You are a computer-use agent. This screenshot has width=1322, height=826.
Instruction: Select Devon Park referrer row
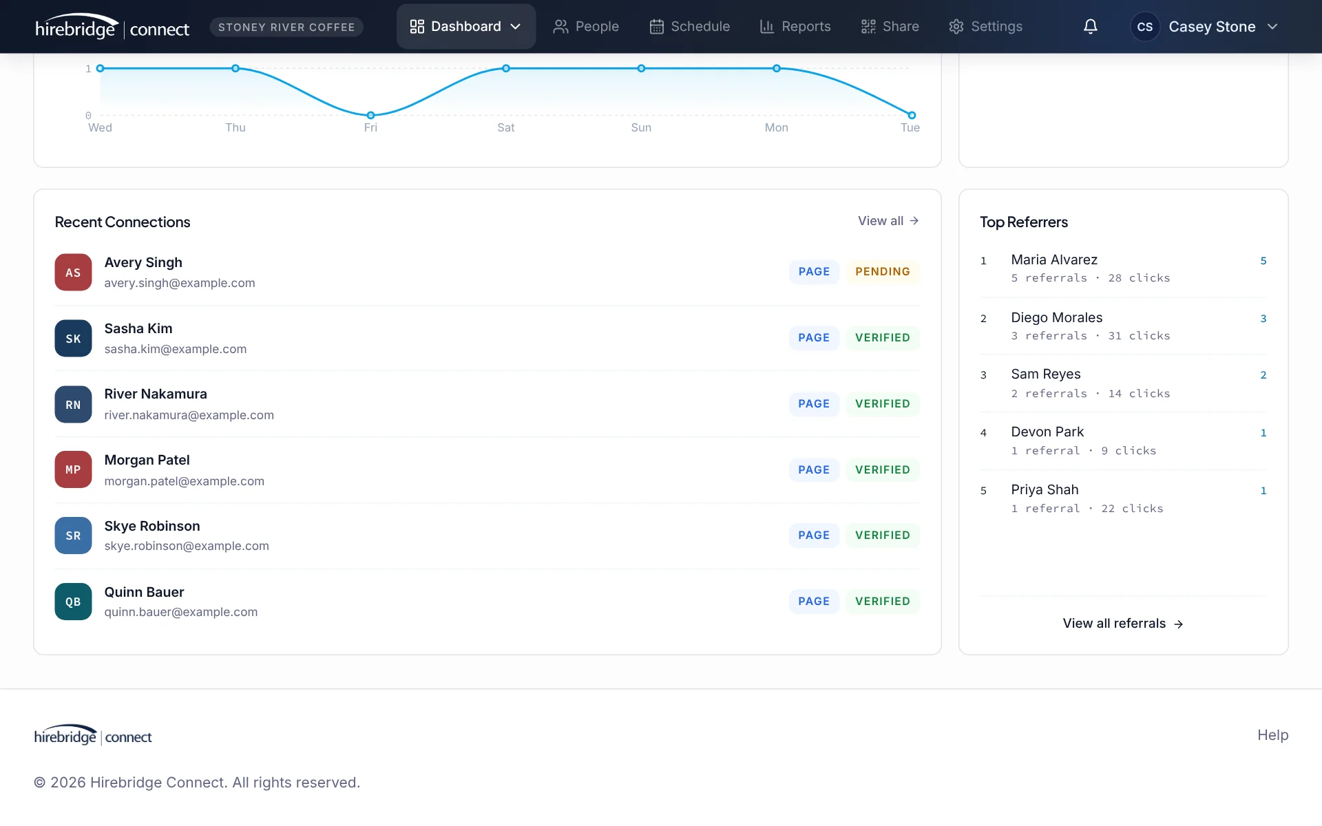pyautogui.click(x=1124, y=441)
